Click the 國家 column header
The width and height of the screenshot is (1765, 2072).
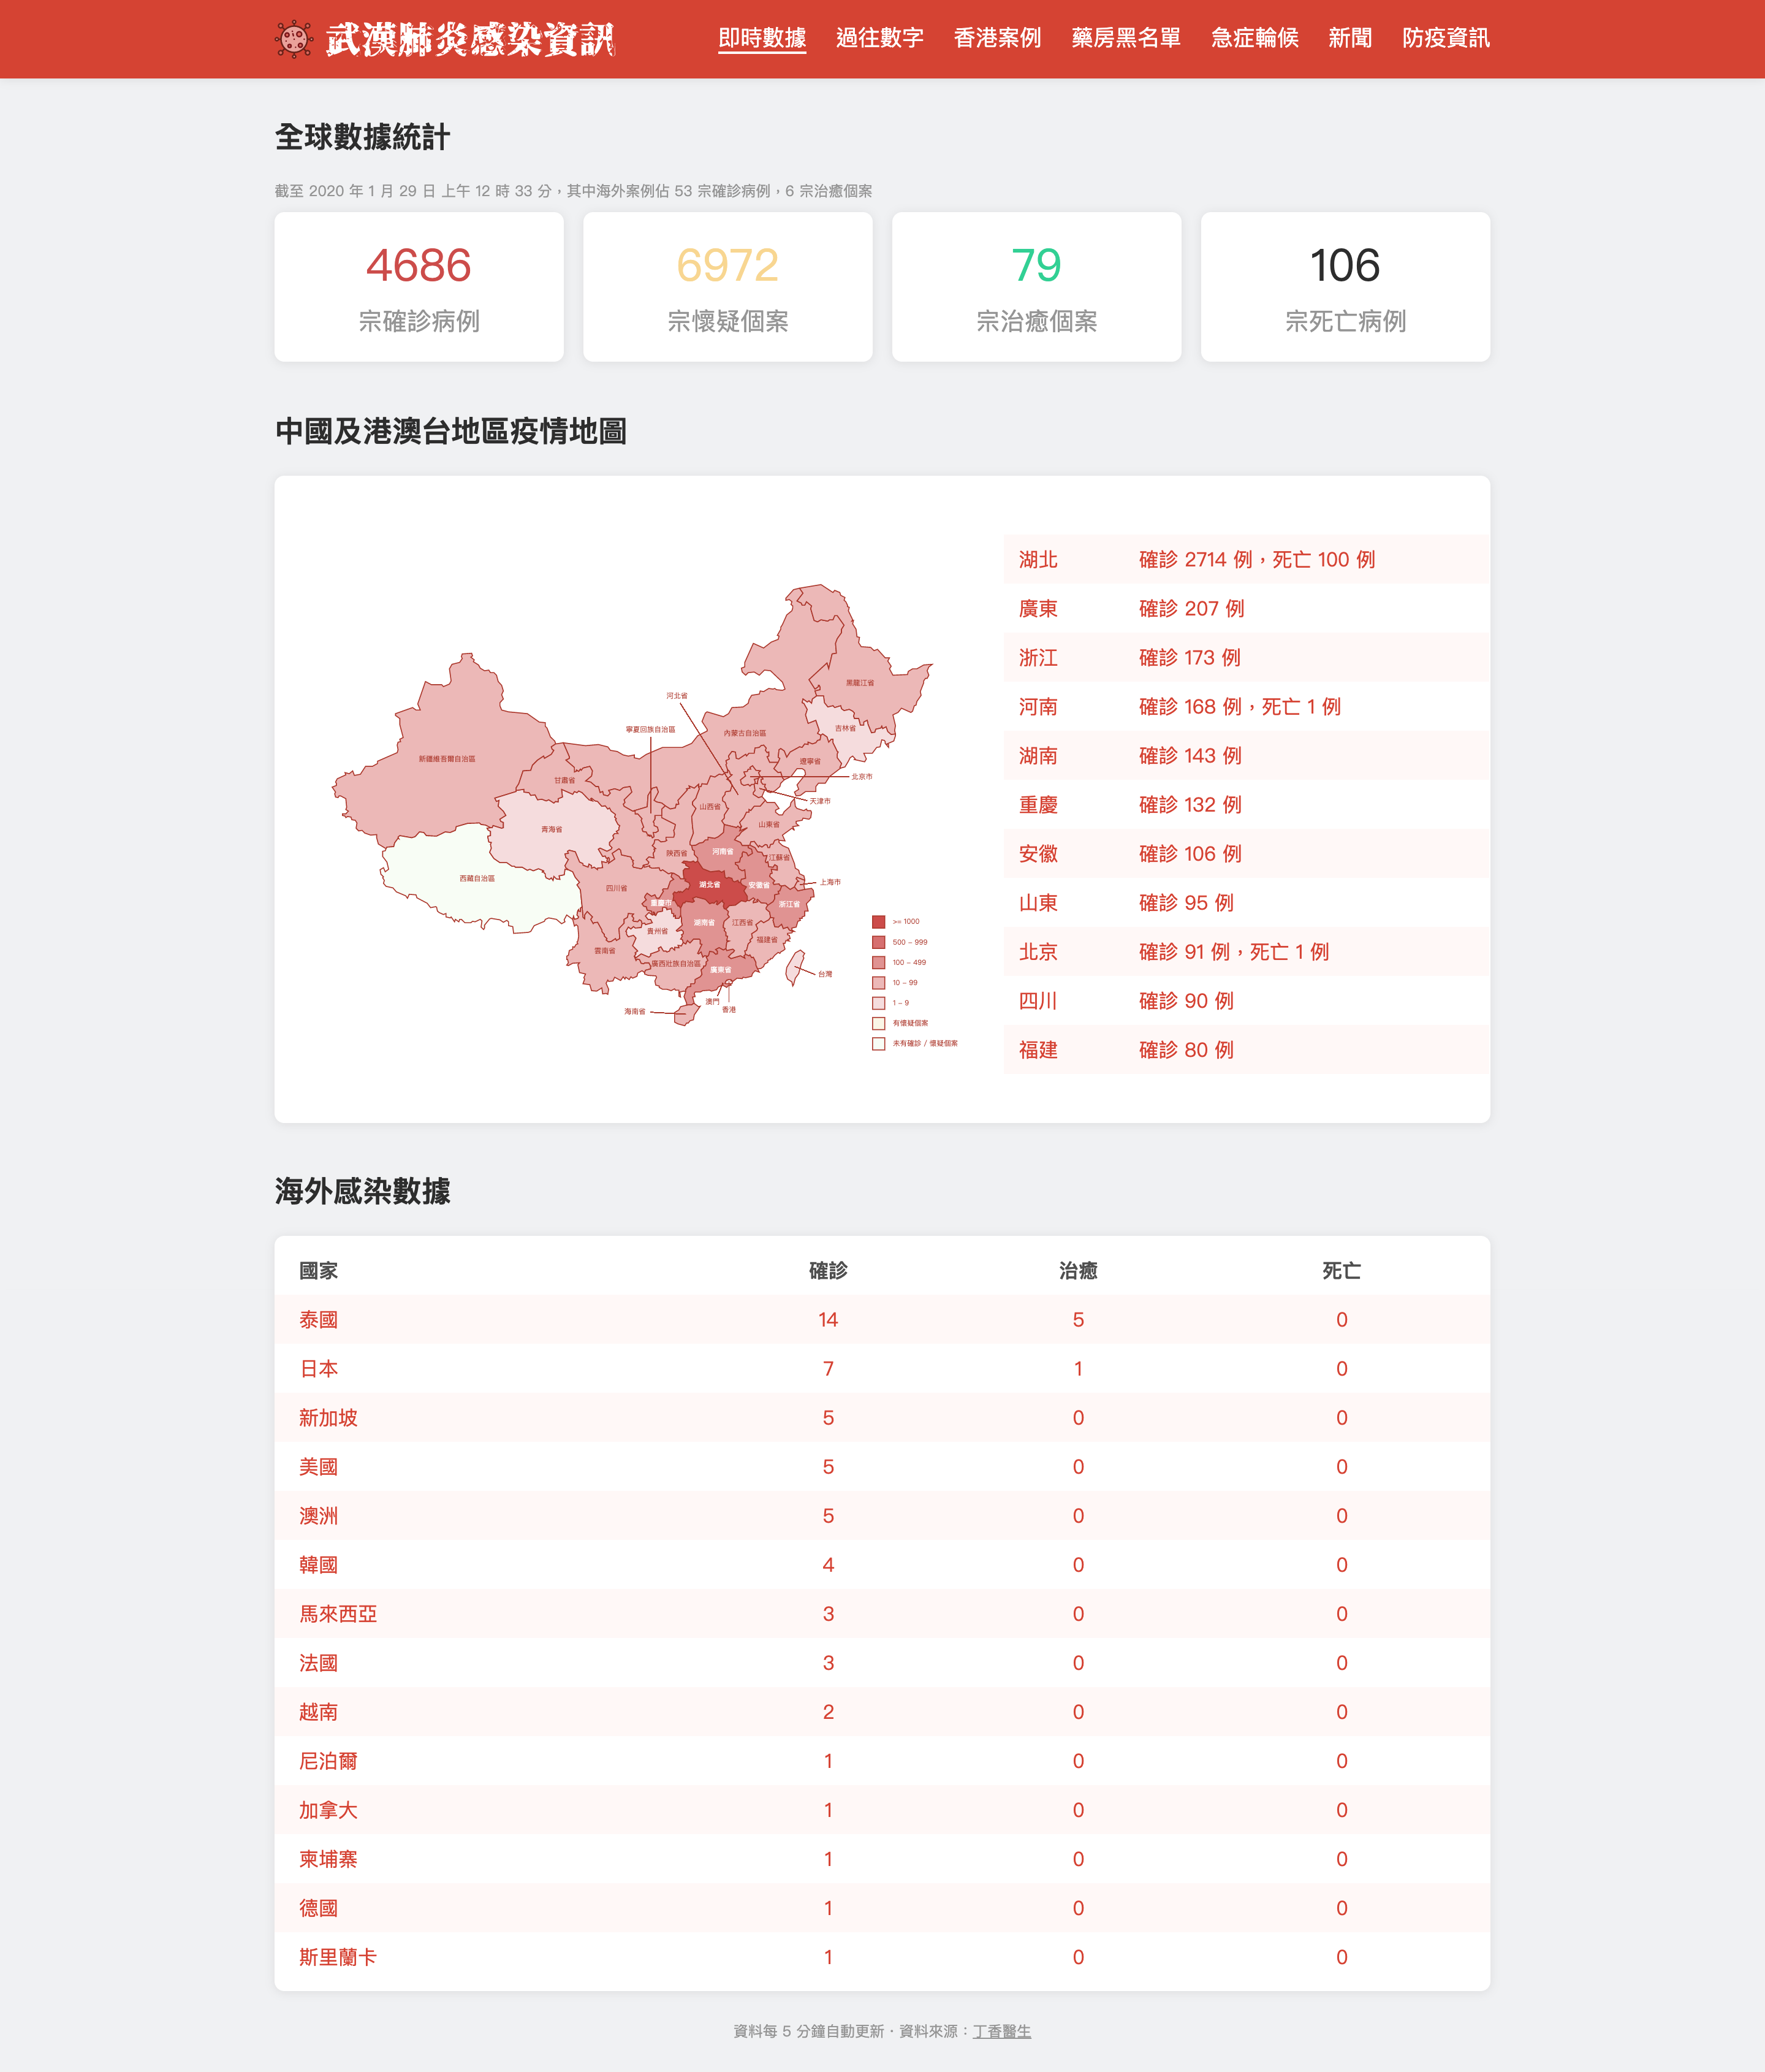pyautogui.click(x=319, y=1271)
